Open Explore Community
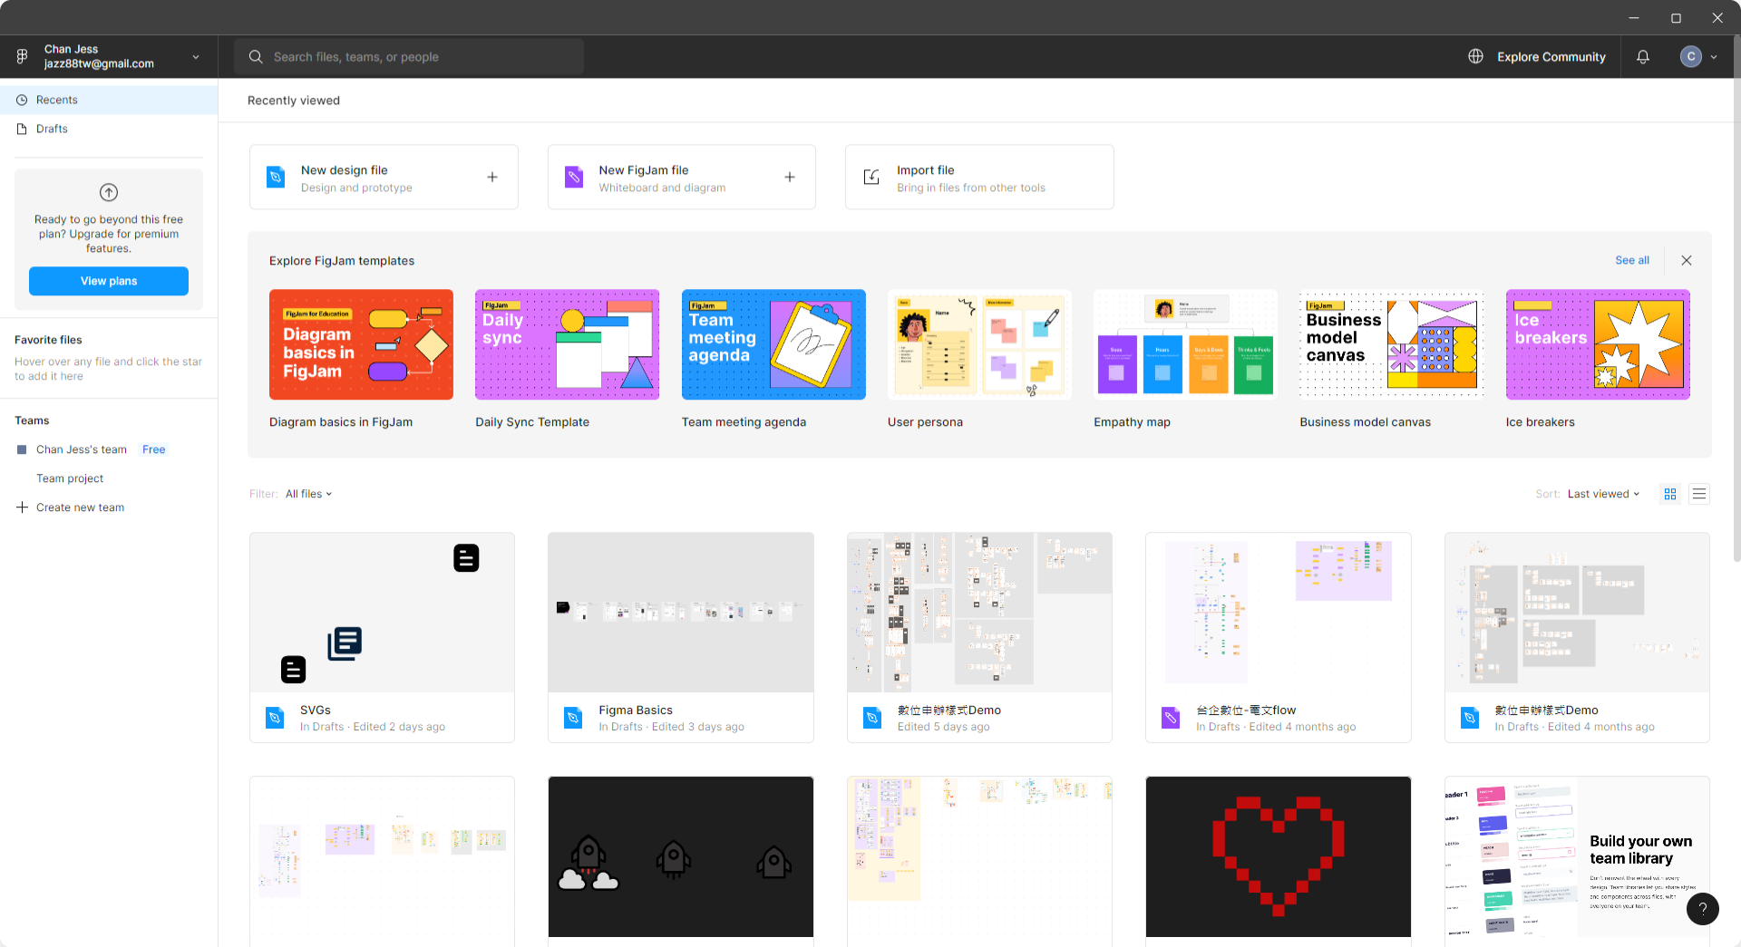The height and width of the screenshot is (947, 1741). [1551, 56]
